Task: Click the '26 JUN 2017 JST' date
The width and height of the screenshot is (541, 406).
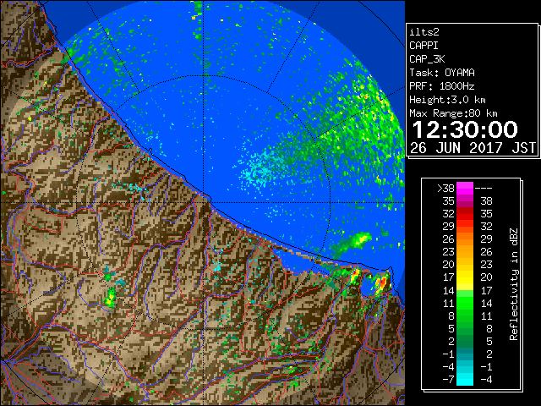Action: tap(473, 148)
